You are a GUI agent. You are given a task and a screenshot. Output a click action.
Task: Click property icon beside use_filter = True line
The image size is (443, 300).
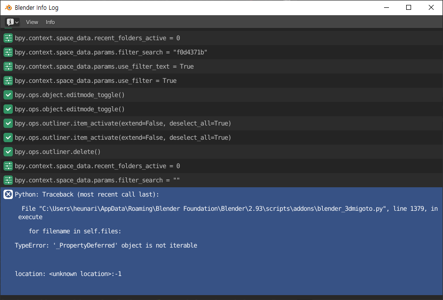pos(8,81)
